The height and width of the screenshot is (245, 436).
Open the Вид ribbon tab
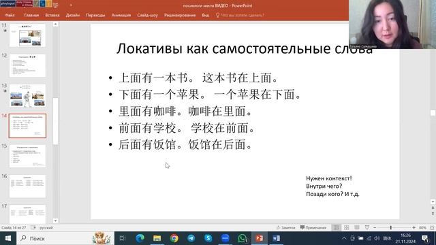click(x=206, y=15)
